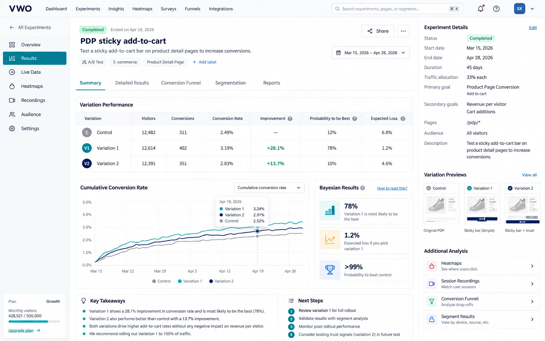Viewport: 545px width, 341px height.
Task: Click How to read this? link
Action: [x=392, y=188]
